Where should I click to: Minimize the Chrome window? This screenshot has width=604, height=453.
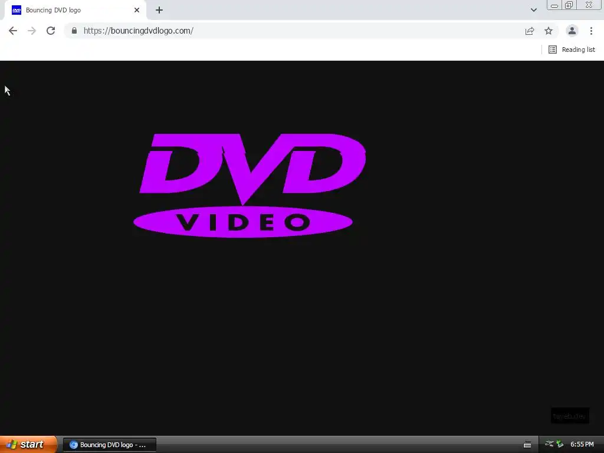554,5
